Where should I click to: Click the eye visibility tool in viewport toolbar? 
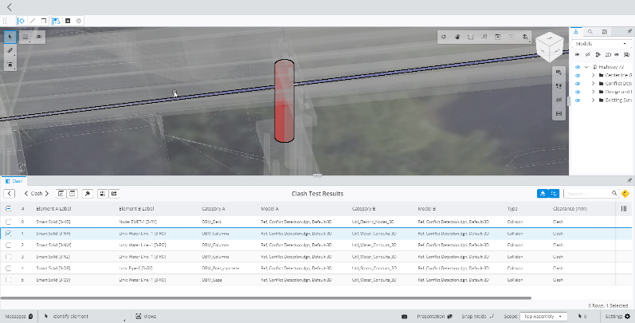click(39, 37)
